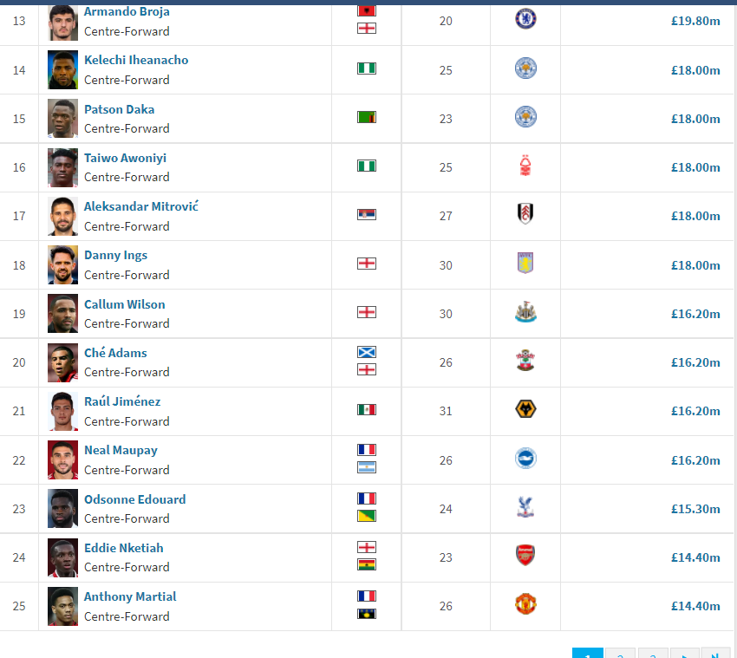Click the Chelsea club crest
The height and width of the screenshot is (658, 737).
525,19
